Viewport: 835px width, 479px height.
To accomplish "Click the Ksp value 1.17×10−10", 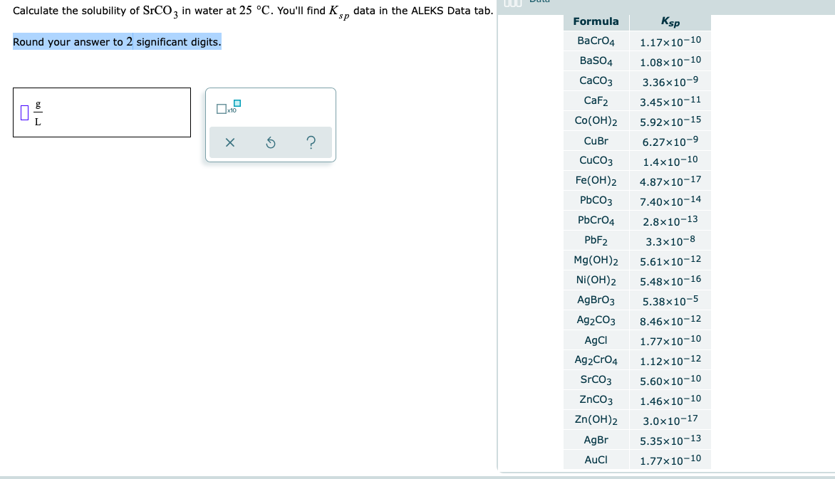I will [x=670, y=41].
